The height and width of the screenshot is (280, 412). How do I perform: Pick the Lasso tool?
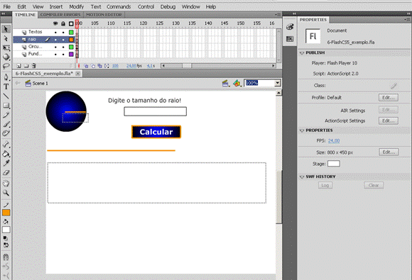tap(6, 66)
